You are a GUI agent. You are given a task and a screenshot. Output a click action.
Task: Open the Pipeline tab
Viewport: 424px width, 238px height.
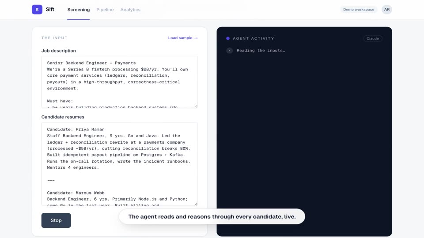tap(105, 9)
